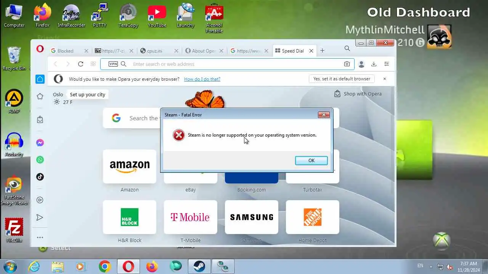Screen dimensions: 488x274
Task: Click the Opera address bar field
Action: [x=227, y=64]
